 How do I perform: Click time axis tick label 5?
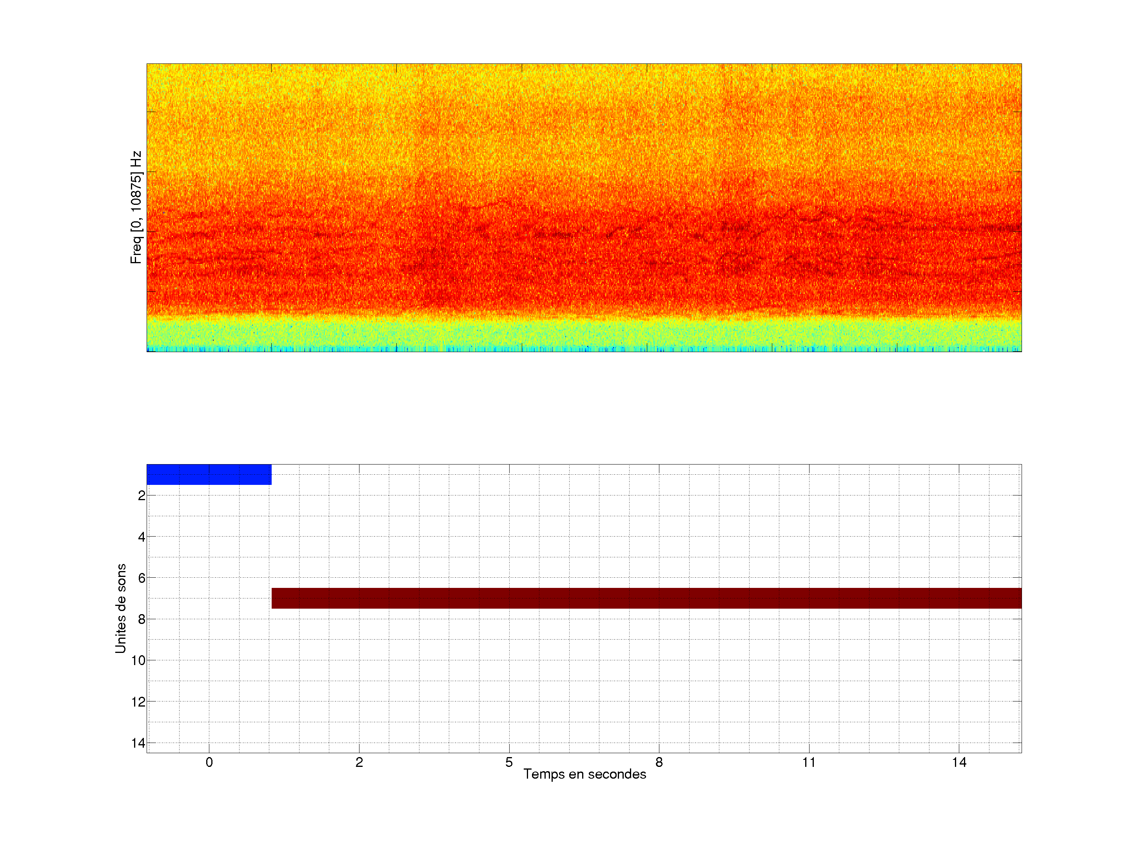(509, 762)
